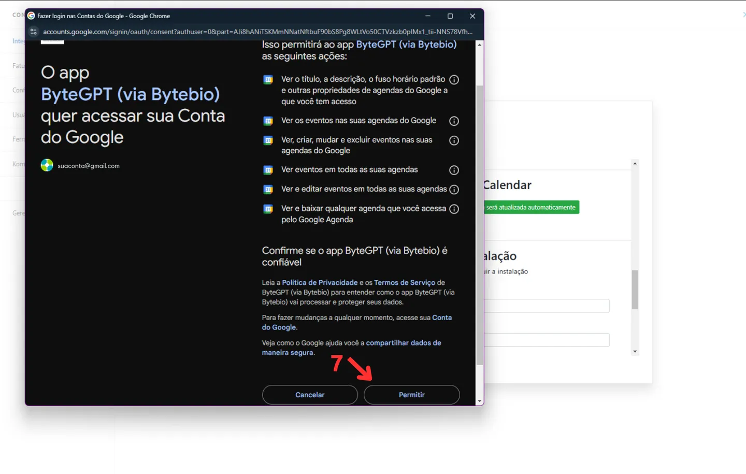Open the Política de Privacidade link
The image size is (746, 474).
pyautogui.click(x=320, y=282)
